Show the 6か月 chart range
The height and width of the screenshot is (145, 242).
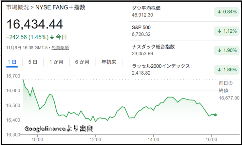[82, 62]
